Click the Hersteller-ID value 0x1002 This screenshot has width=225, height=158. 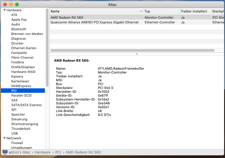coord(104,92)
